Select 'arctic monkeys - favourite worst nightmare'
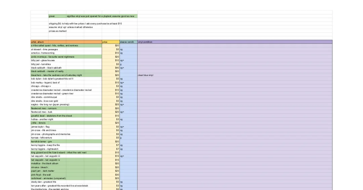 click(66, 57)
